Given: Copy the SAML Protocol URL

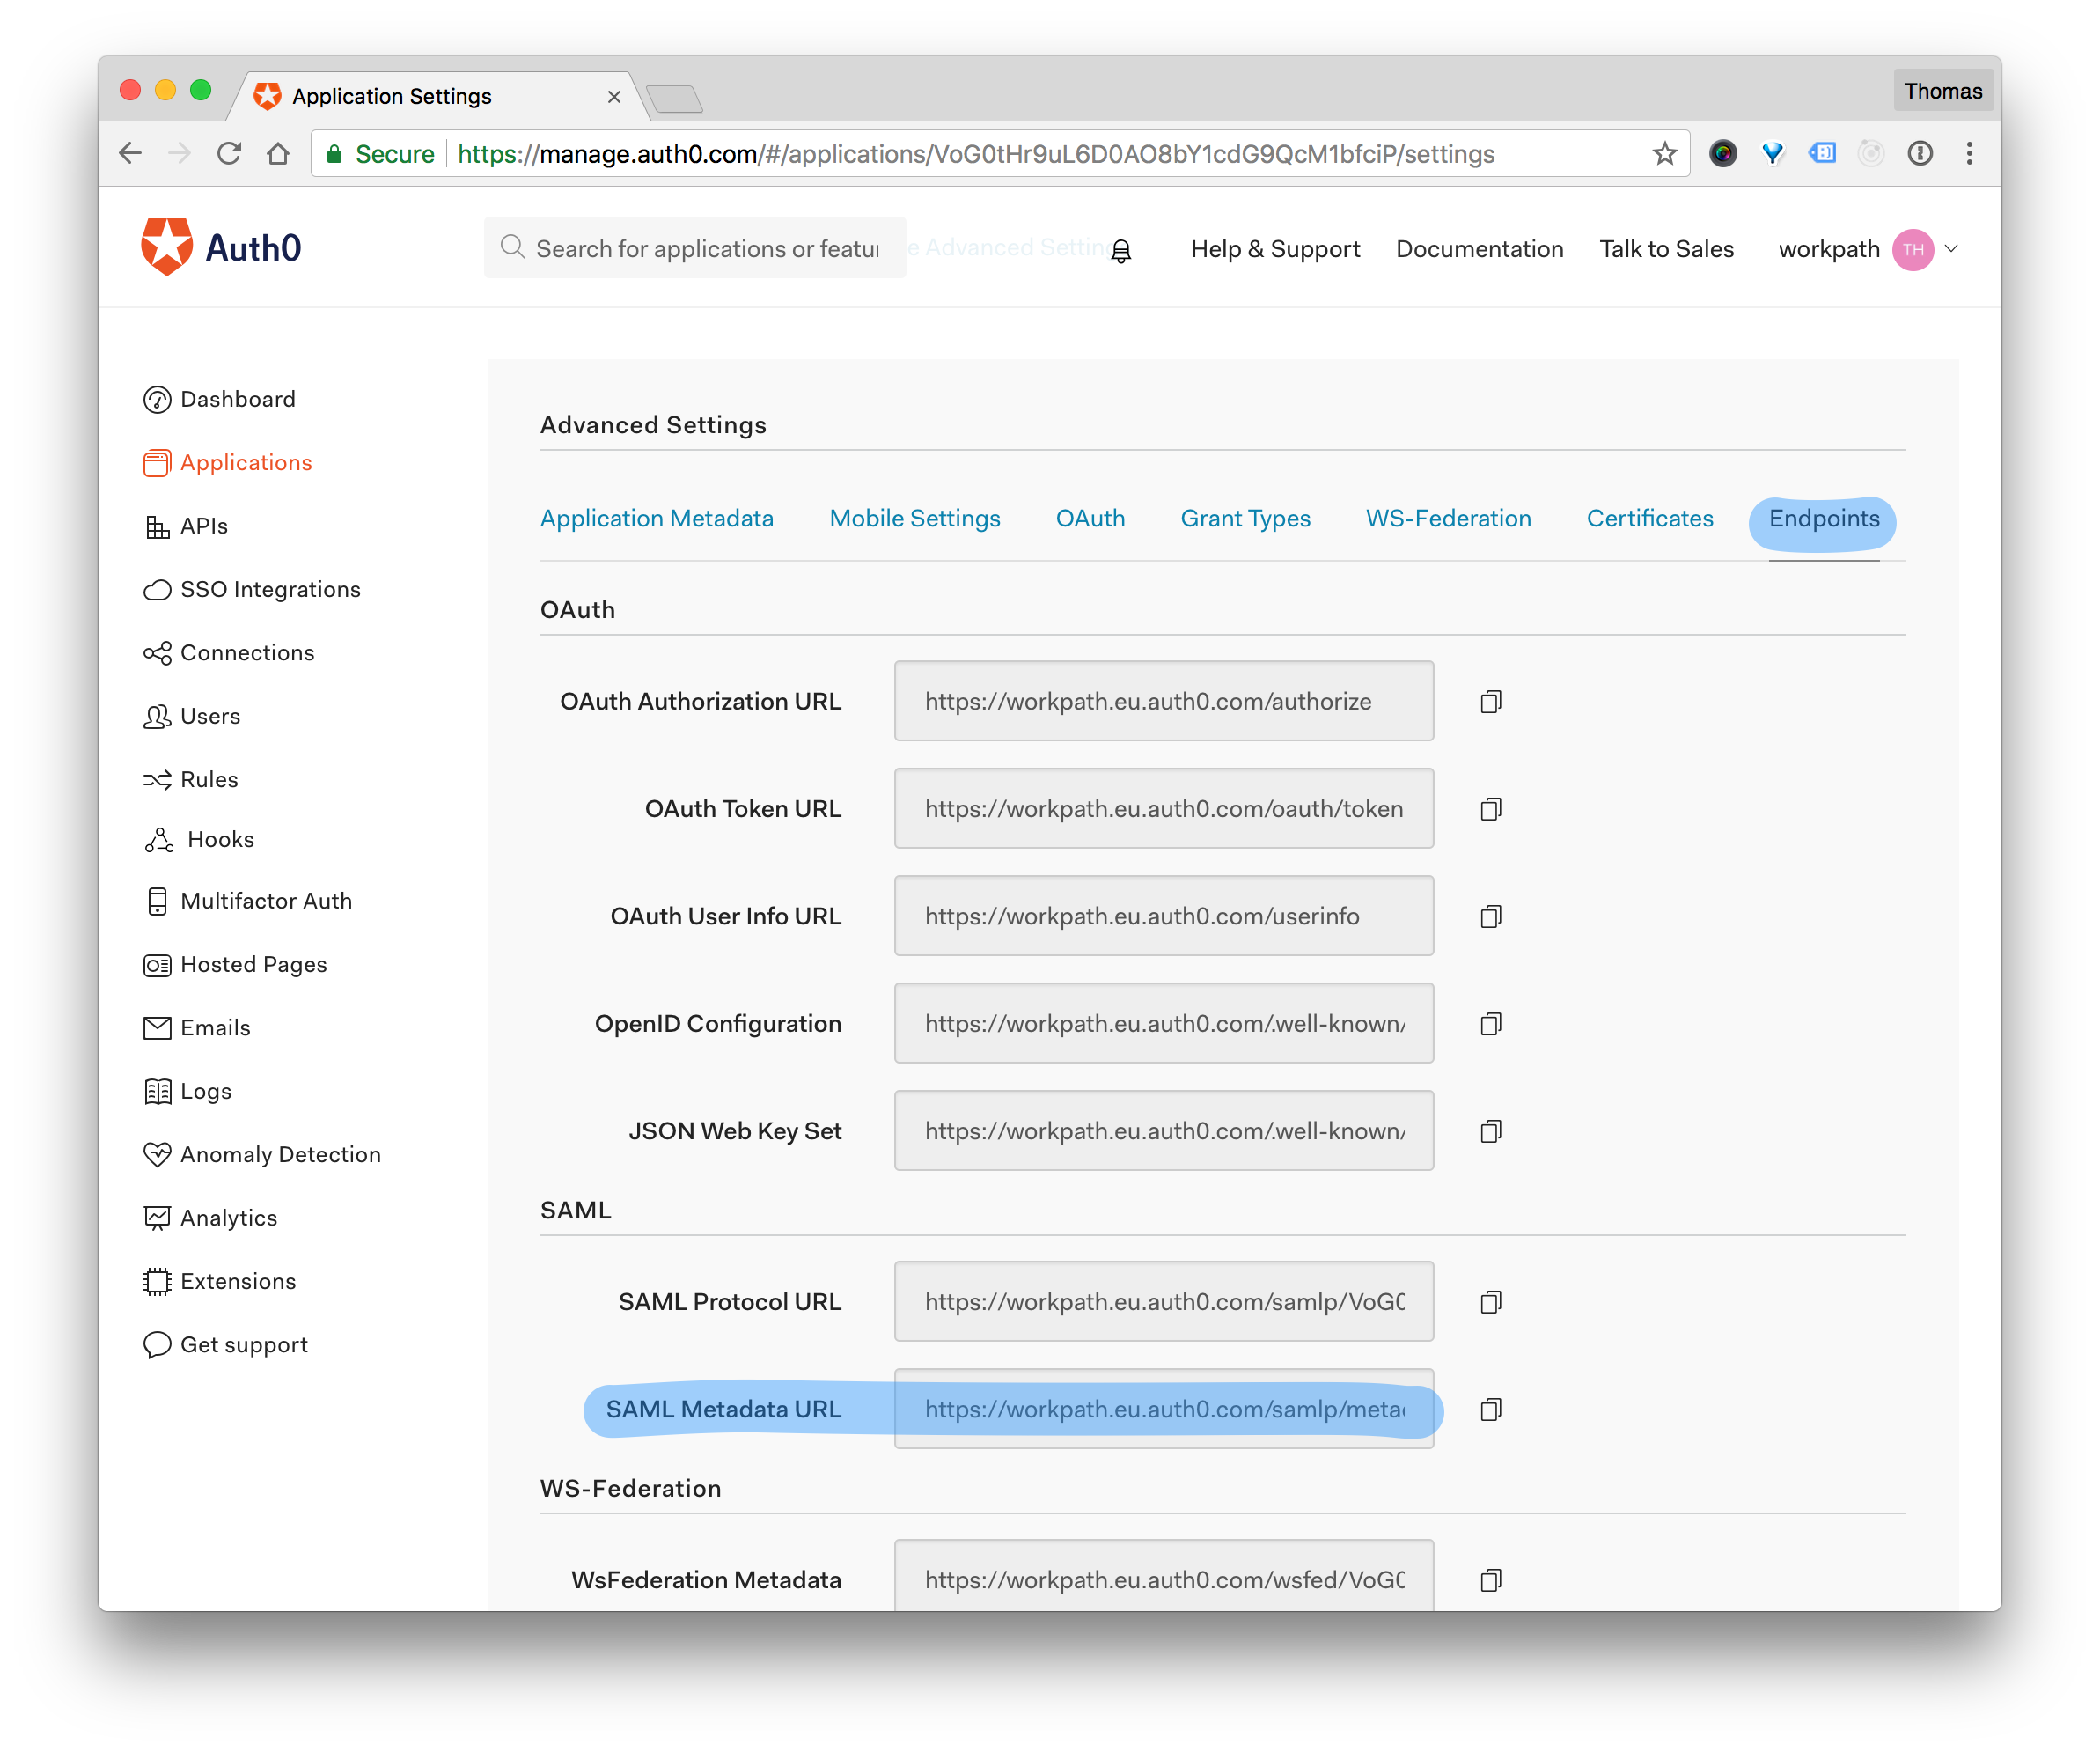Looking at the screenshot, I should [1490, 1302].
